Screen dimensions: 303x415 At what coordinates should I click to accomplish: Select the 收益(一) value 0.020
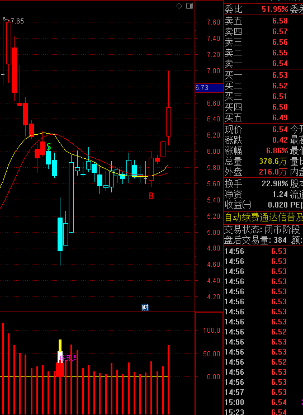278,205
